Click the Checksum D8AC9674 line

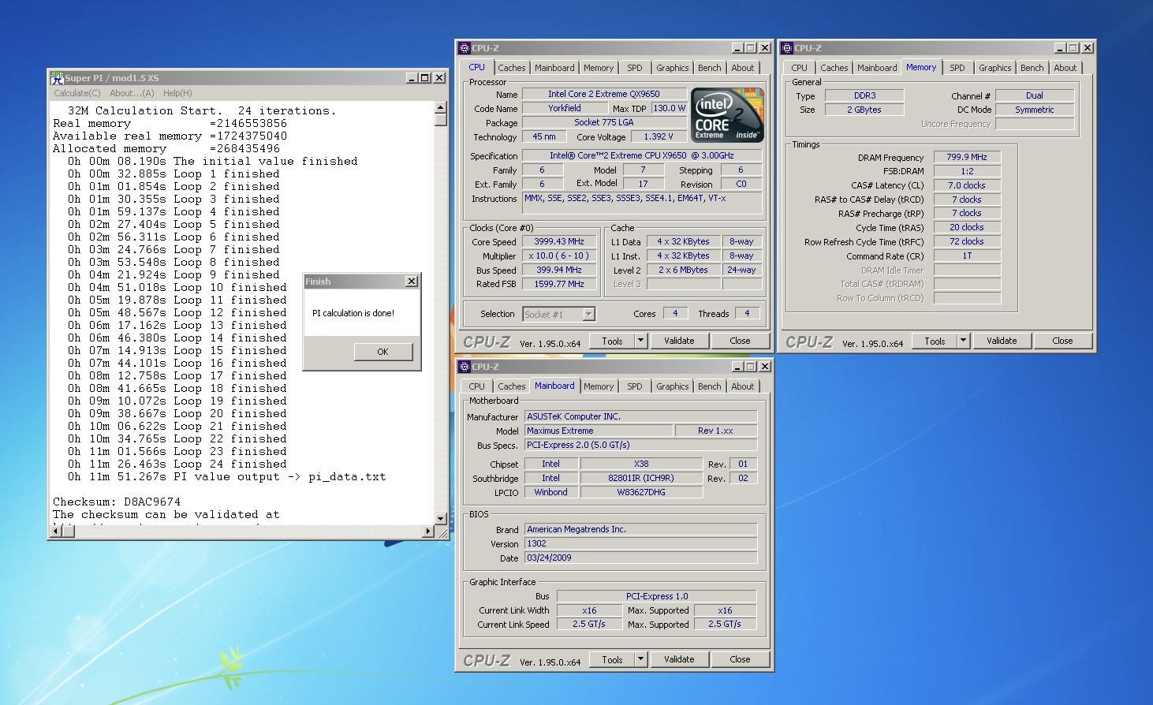tap(117, 502)
